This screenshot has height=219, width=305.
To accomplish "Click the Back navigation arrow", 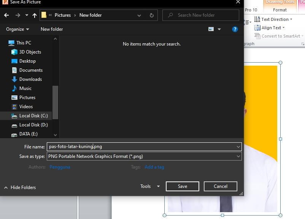I will coord(6,15).
